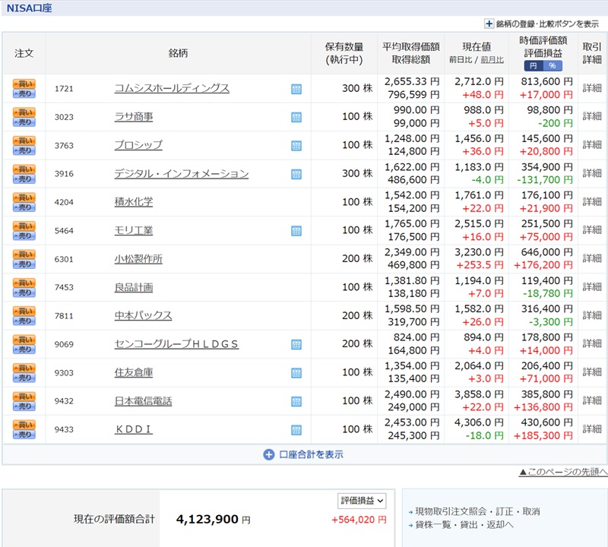608x547 pixels.
Task: Click the 買い button for 7453 良品計画
Action: 24,283
